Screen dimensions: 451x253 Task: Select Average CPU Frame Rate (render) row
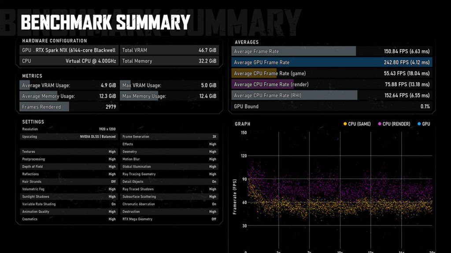tap(332, 84)
